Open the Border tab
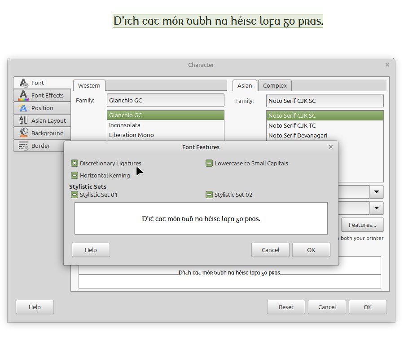 pos(39,146)
